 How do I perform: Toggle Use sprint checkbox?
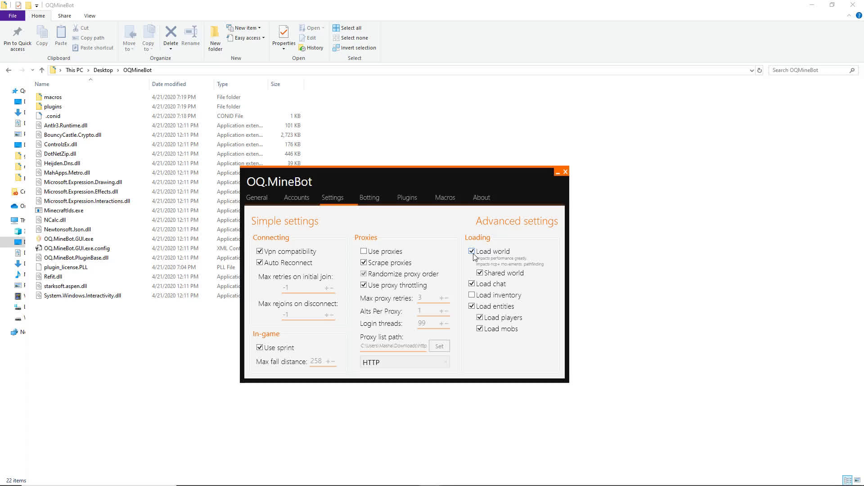point(260,347)
